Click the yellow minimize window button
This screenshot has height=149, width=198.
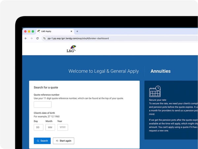pos(29,31)
